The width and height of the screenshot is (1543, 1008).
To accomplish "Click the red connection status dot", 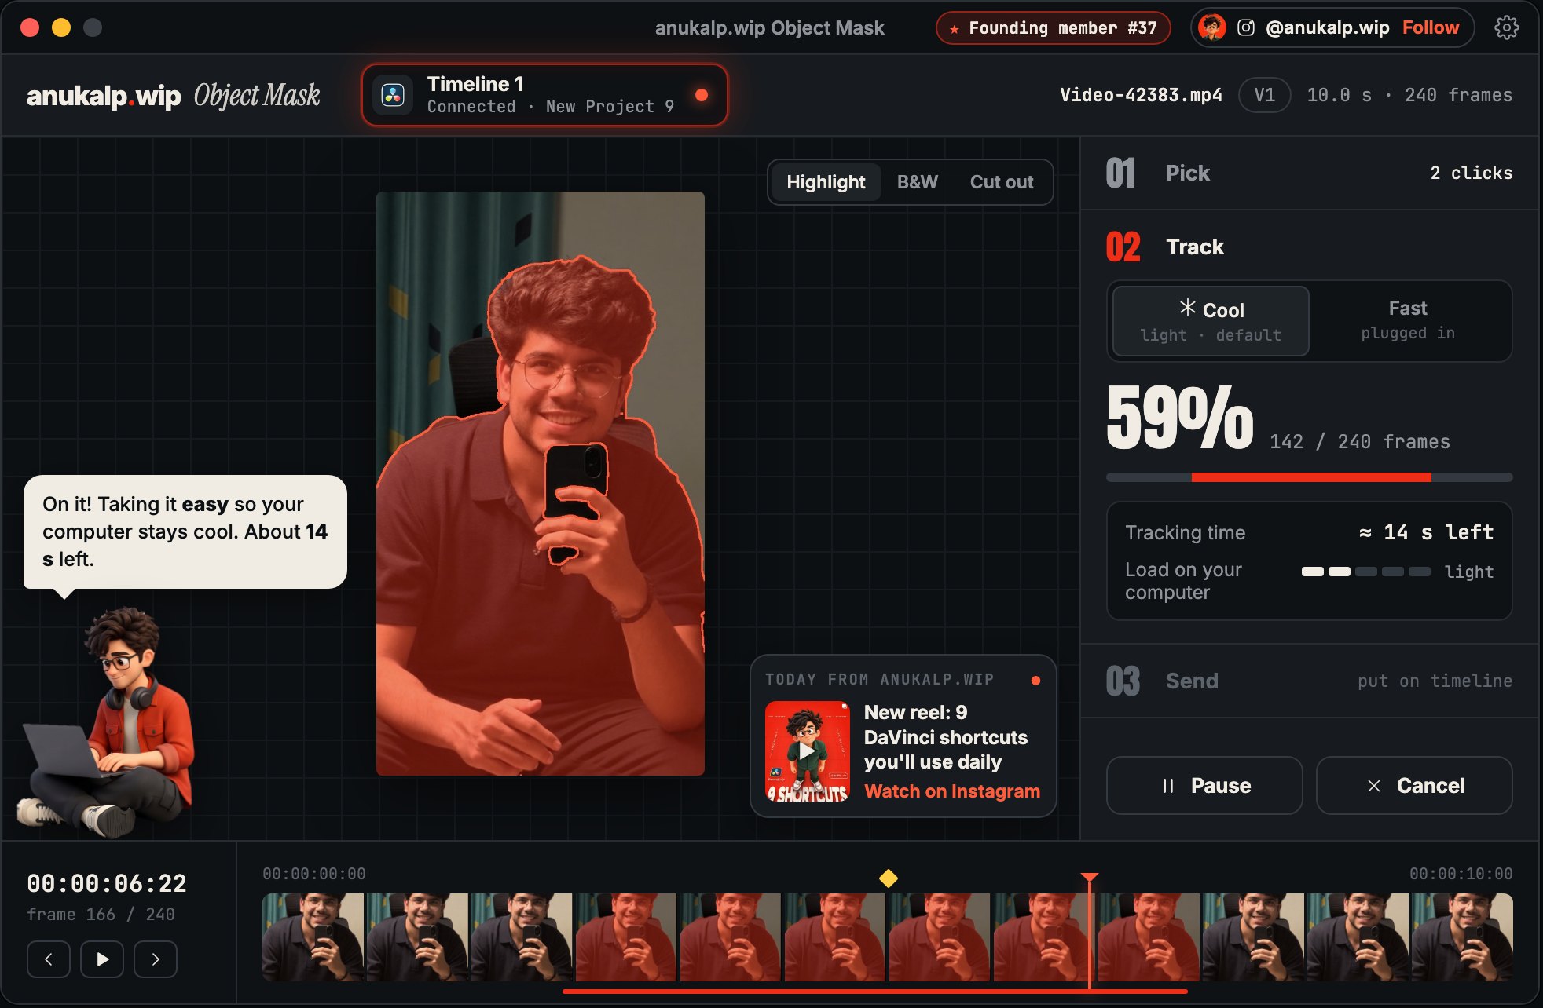I will (702, 95).
